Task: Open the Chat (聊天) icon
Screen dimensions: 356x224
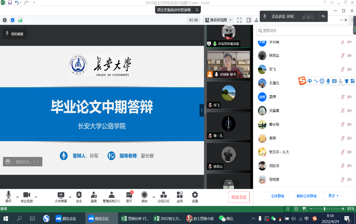Action: coord(129,195)
